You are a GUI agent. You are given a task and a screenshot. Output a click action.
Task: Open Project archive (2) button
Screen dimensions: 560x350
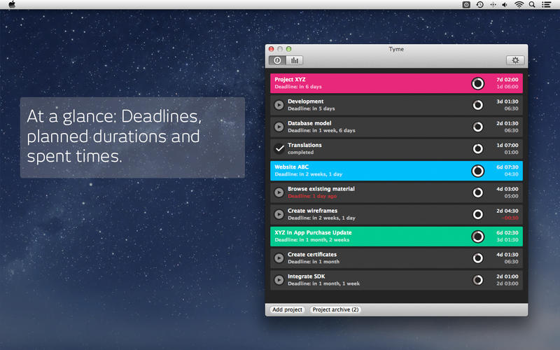tap(335, 309)
